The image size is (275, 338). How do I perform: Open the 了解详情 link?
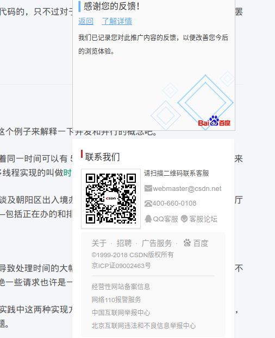[x=117, y=21]
